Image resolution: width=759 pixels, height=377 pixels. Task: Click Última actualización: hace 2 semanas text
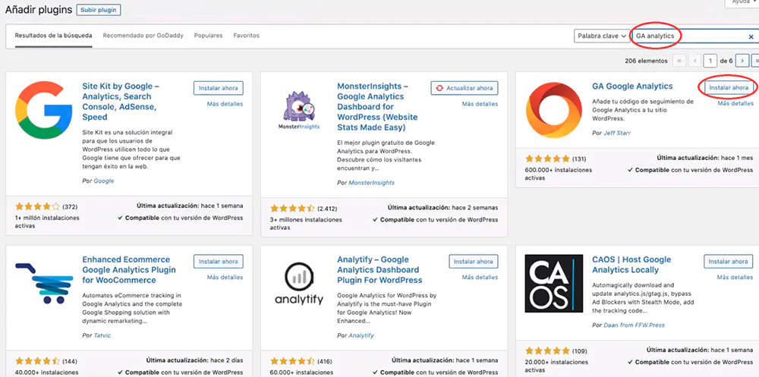coord(443,208)
